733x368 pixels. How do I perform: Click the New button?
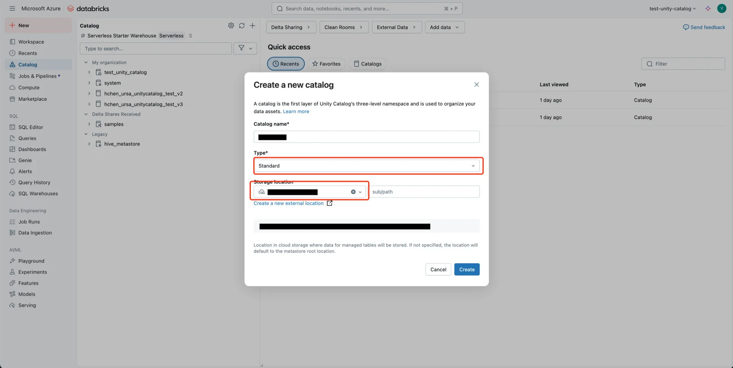tap(38, 25)
